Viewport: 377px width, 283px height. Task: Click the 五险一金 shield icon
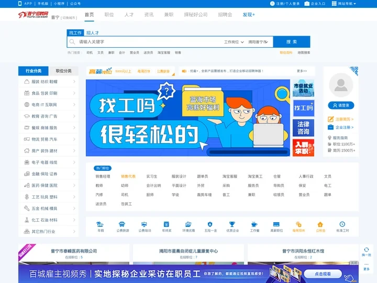(x=210, y=224)
